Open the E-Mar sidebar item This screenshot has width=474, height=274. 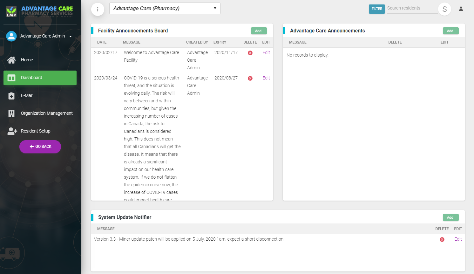pyautogui.click(x=40, y=96)
